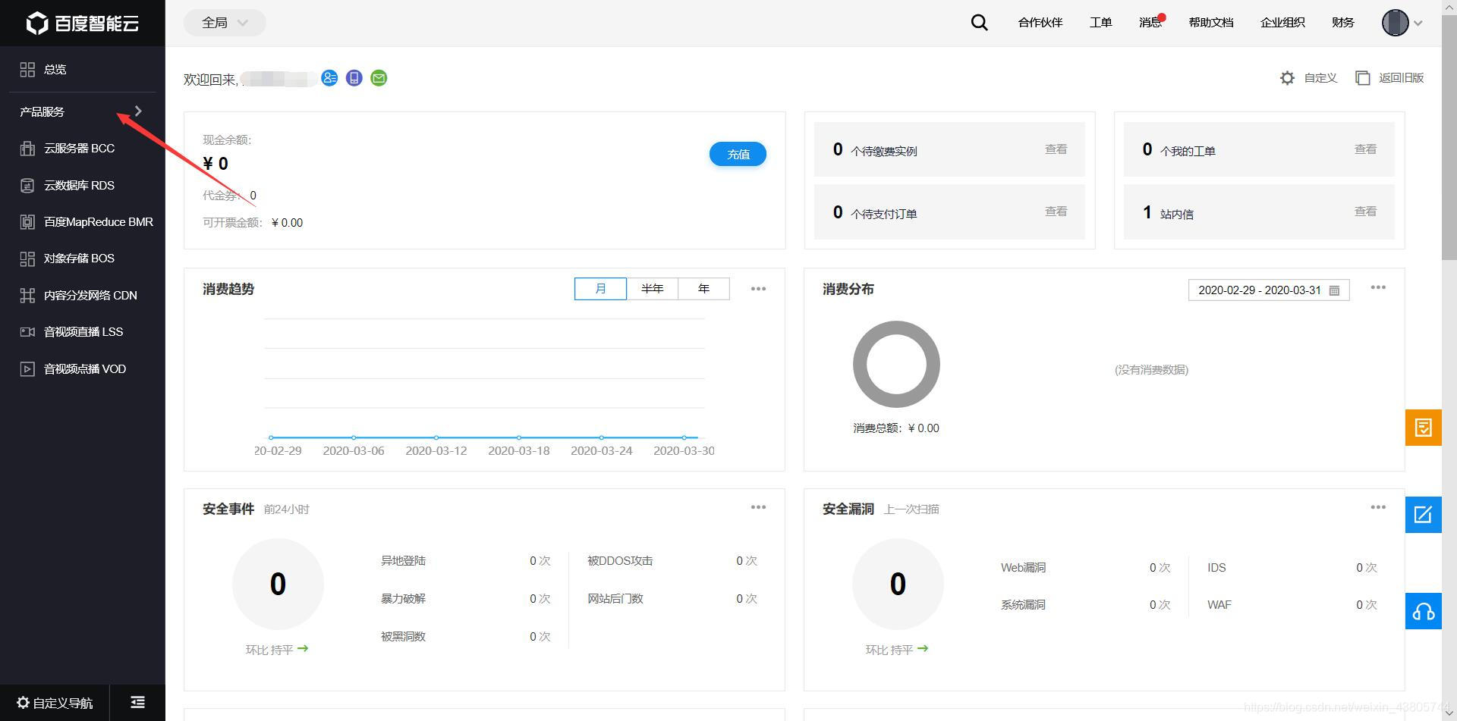The image size is (1457, 721).
Task: Click the 网站后门数 count row
Action: (672, 599)
